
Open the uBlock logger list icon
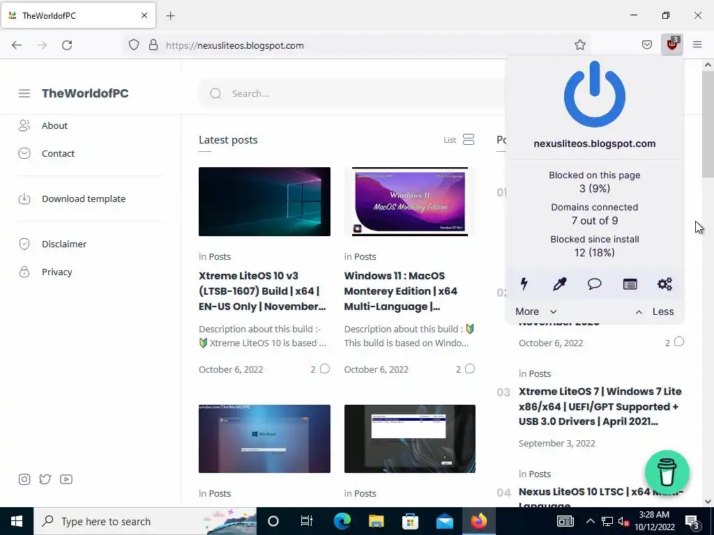[630, 284]
